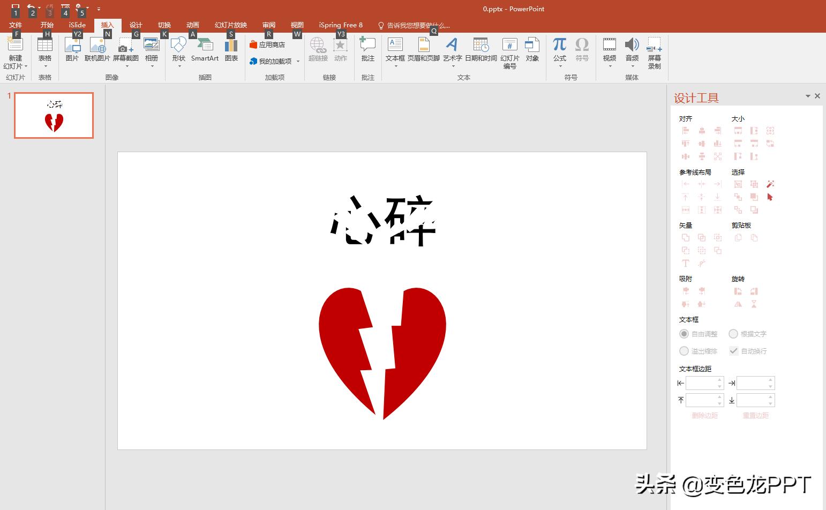Open the 设计工具 panel options arrow
Screen dimensions: 826x510
[808, 96]
